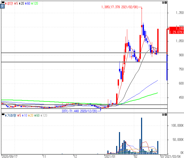184x158 pixels.
Task: Click the 600 price axis label
Action: [x=181, y=83]
